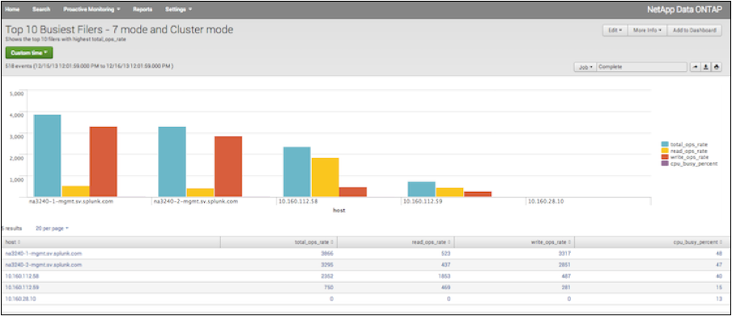Image resolution: width=732 pixels, height=316 pixels.
Task: Open the Reports menu item
Action: (143, 9)
